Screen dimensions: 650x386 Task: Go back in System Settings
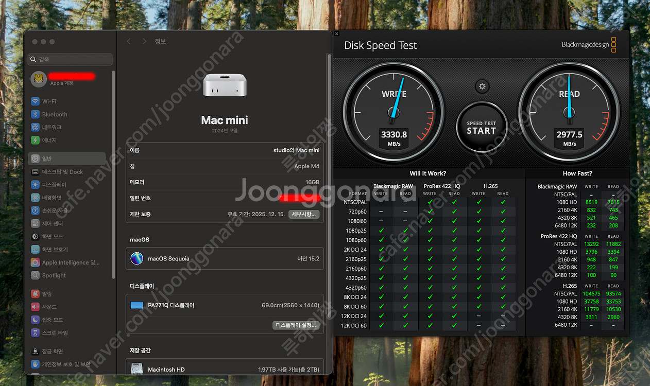click(x=129, y=41)
